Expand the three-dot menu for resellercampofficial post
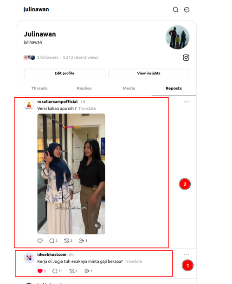This screenshot has width=232, height=284. (x=186, y=102)
